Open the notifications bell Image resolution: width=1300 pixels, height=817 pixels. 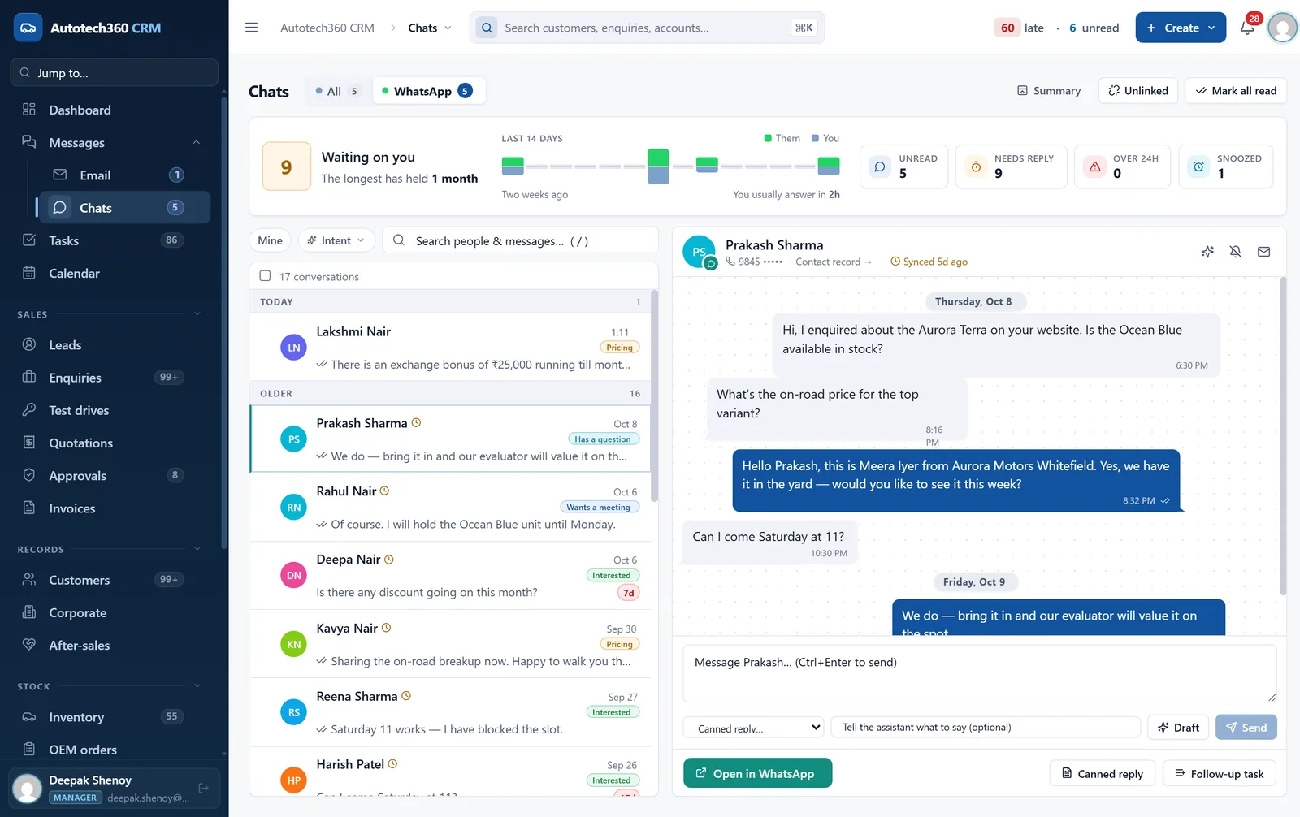[1247, 28]
